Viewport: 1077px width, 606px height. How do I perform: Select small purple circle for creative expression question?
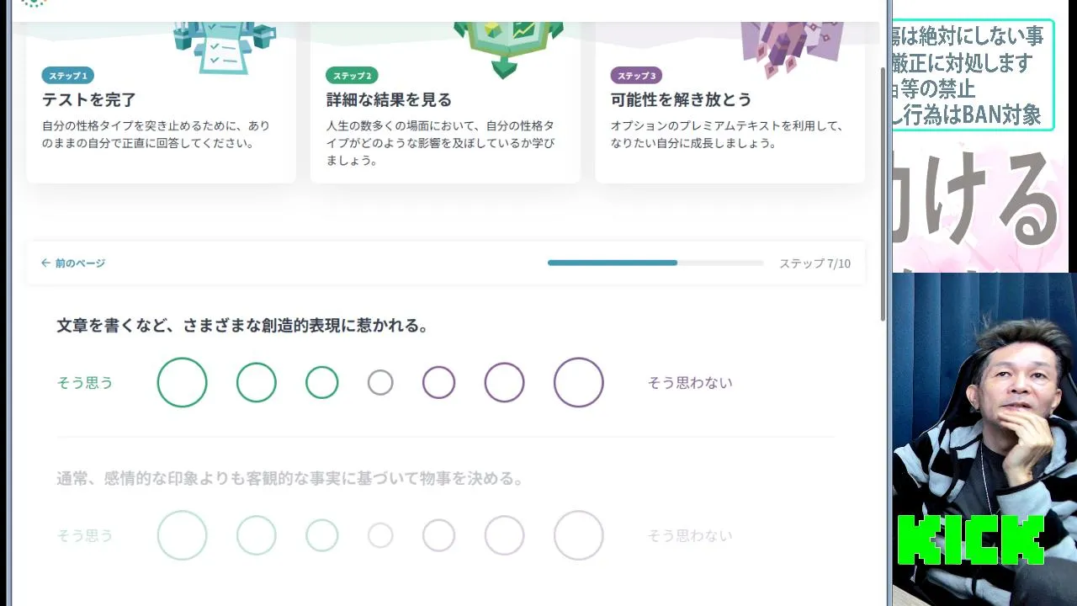coord(438,382)
